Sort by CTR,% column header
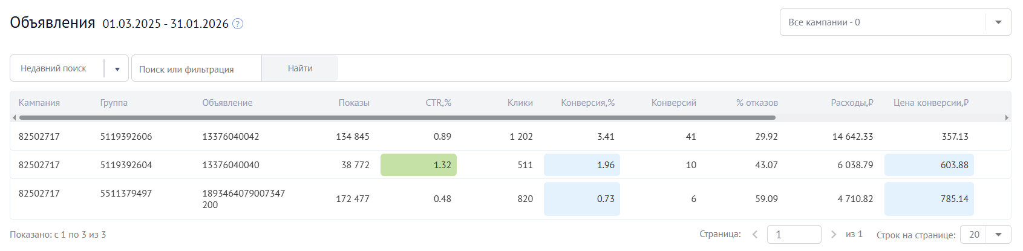The image size is (1023, 251). coord(439,103)
